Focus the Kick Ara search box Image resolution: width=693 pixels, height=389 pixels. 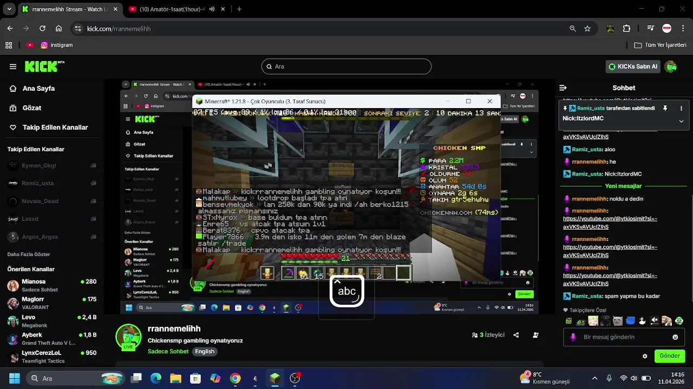point(346,66)
